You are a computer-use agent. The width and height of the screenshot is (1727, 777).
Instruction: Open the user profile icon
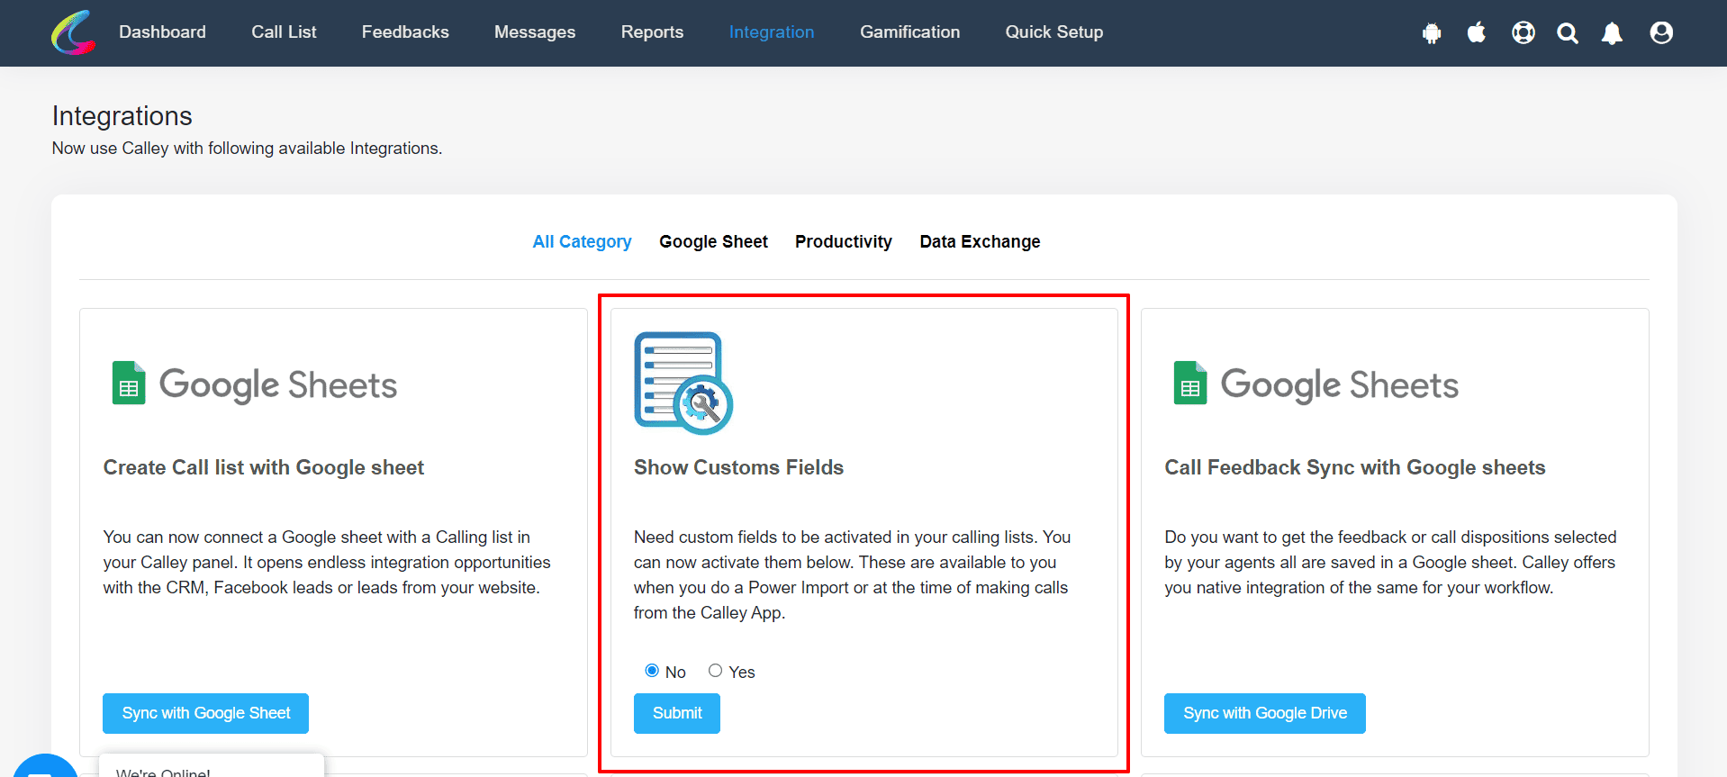coord(1661,32)
